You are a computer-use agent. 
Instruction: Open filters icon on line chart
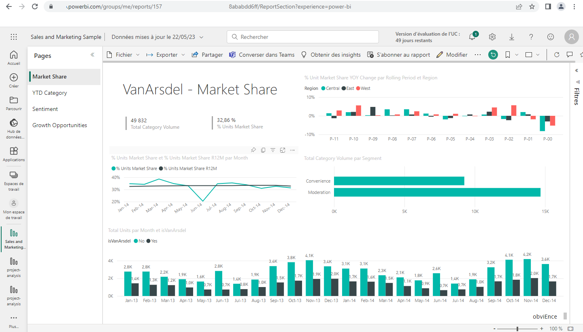273,150
